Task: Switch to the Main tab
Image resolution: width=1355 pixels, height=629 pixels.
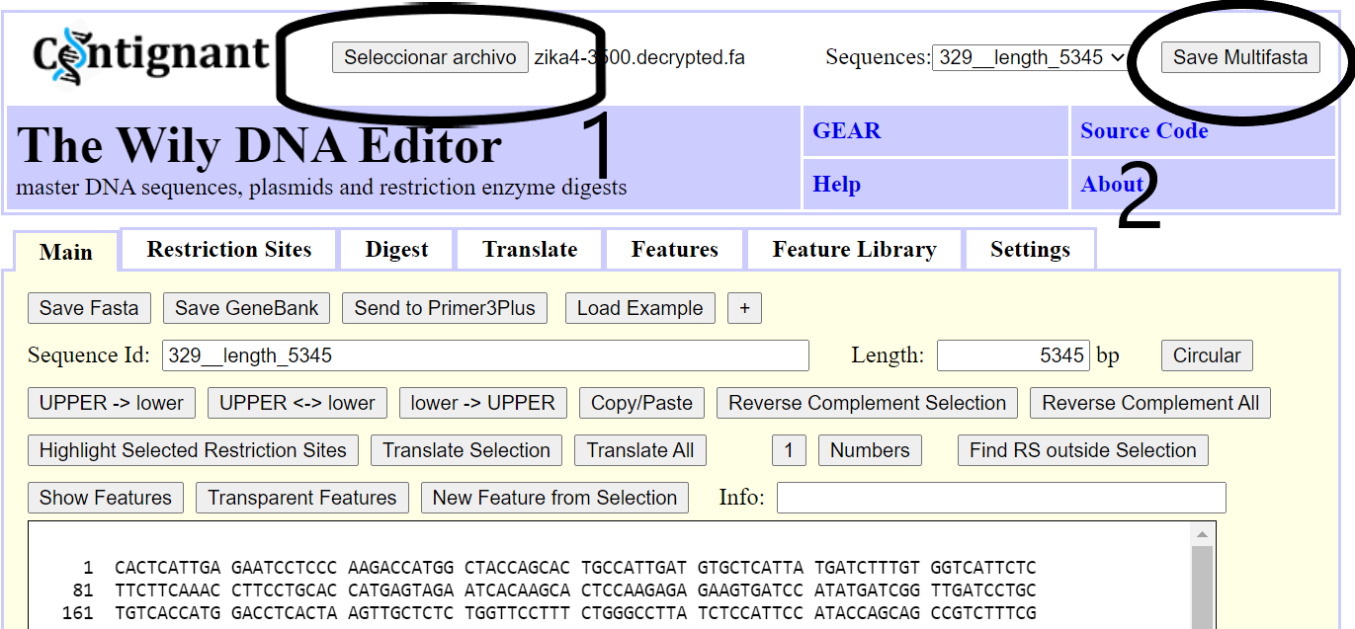Action: coord(66,252)
